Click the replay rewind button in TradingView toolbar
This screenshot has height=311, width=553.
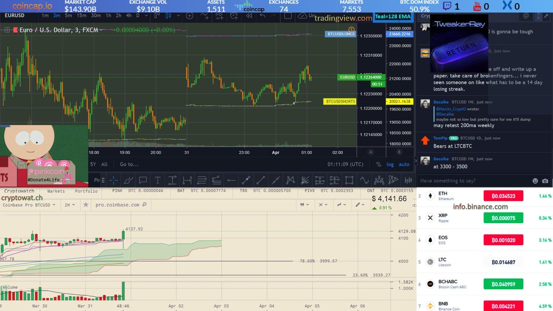tap(249, 15)
